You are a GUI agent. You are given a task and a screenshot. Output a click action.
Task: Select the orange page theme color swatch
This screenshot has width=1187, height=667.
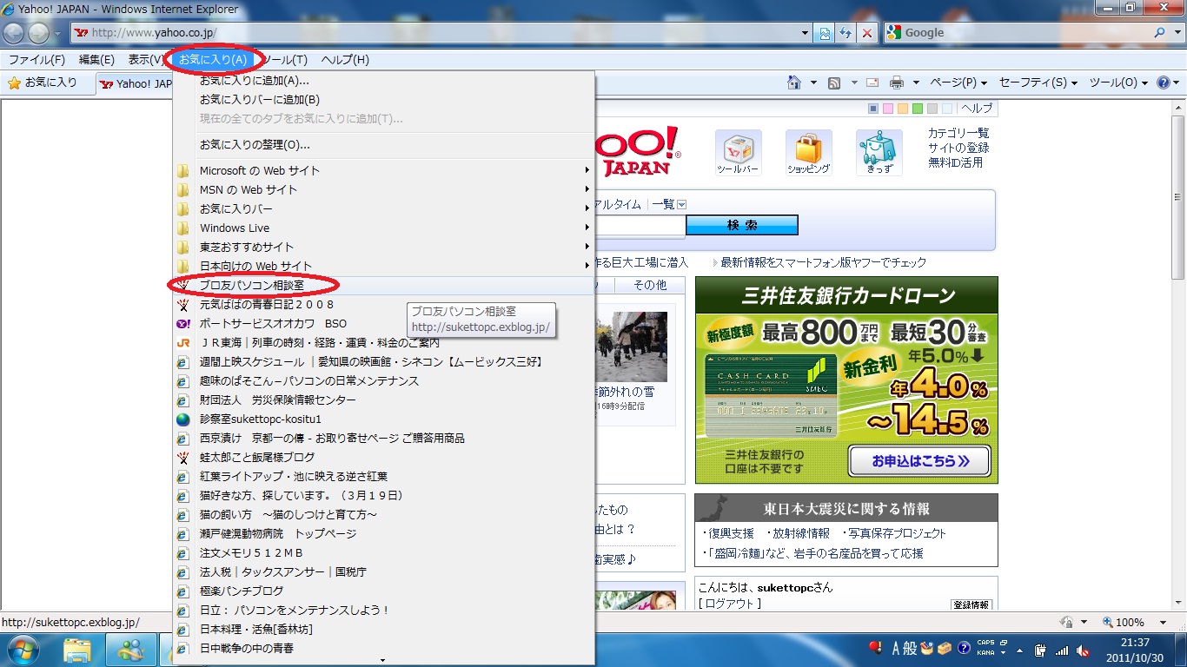coord(903,109)
